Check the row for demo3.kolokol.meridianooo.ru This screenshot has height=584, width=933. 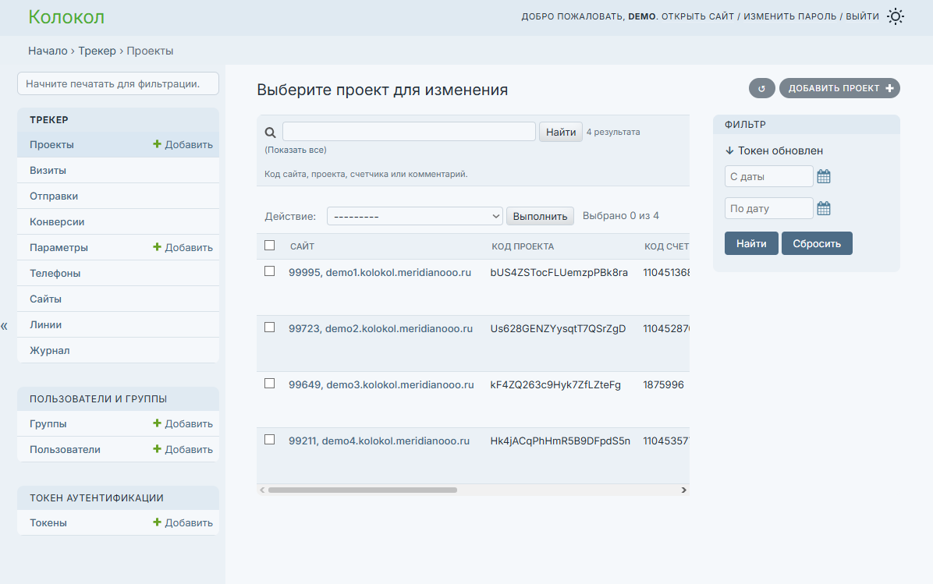pyautogui.click(x=270, y=384)
